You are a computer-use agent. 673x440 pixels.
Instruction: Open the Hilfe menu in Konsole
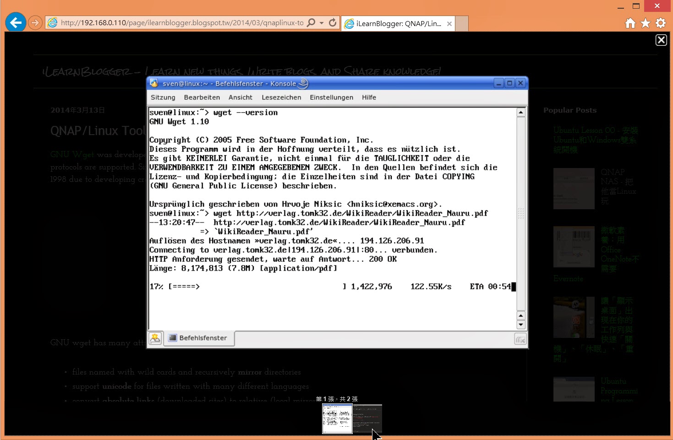pyautogui.click(x=369, y=97)
